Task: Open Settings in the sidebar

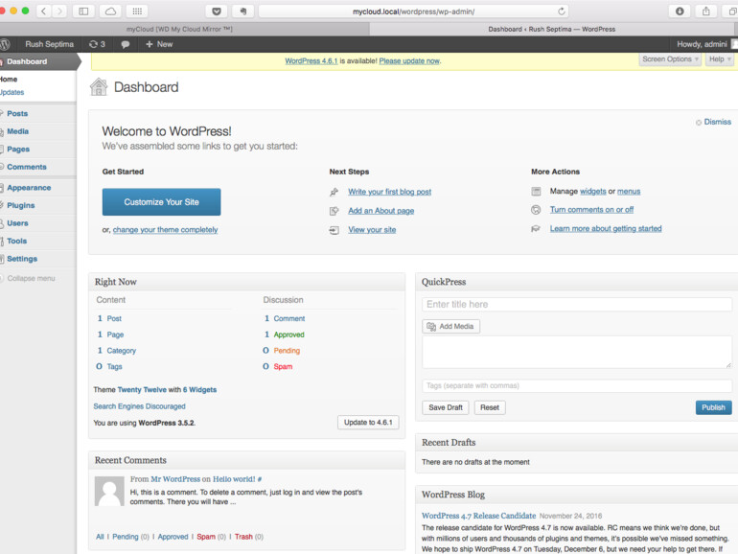Action: click(x=22, y=259)
